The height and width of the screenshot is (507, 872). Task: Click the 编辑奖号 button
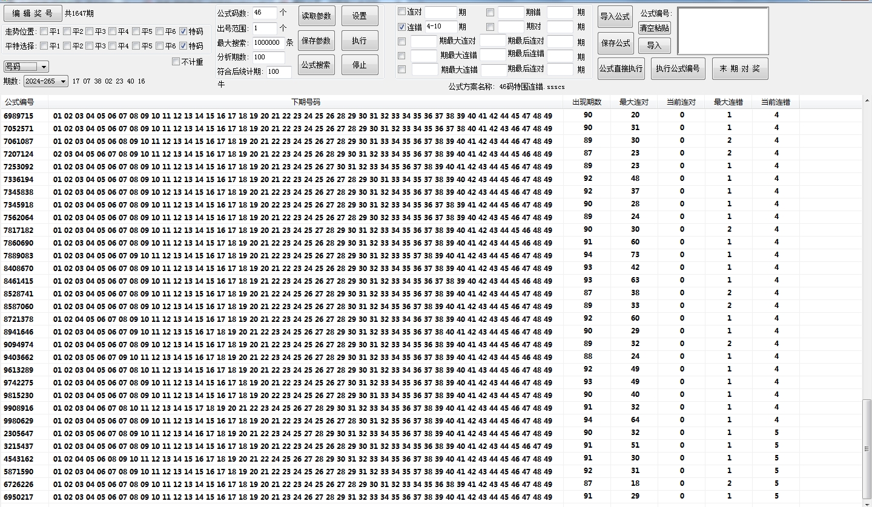coord(33,13)
